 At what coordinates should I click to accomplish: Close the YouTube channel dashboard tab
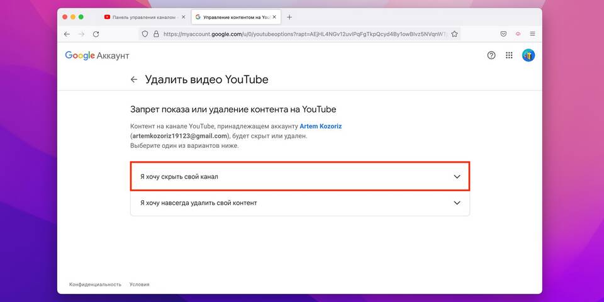point(183,17)
